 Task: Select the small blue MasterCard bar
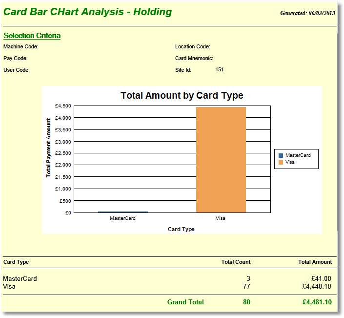point(123,212)
